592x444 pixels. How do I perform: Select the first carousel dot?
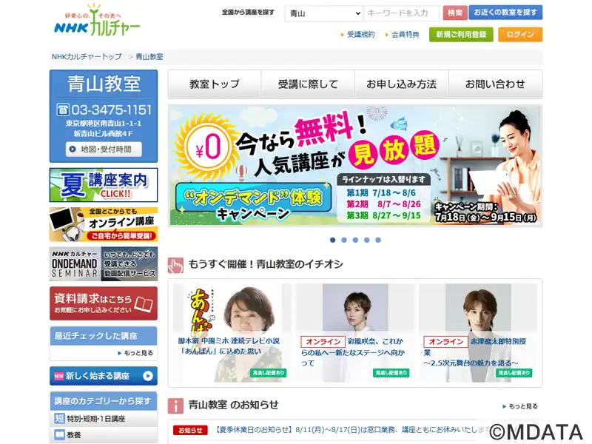pos(332,240)
